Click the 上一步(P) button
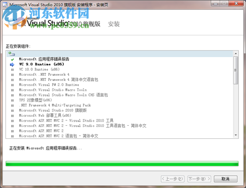The width and height of the screenshot is (246, 188). [173, 179]
